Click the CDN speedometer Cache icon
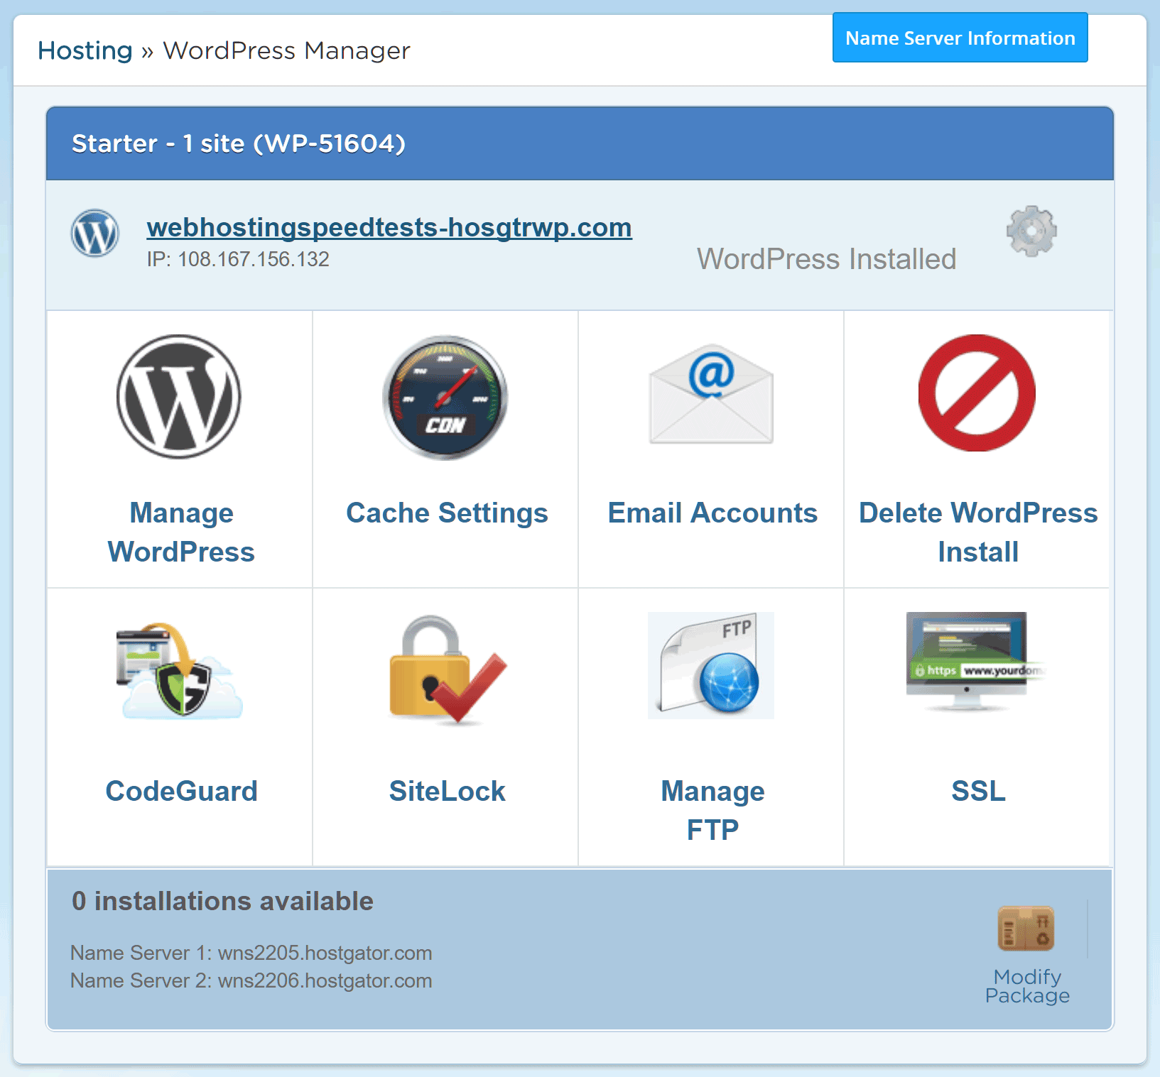Screen dimensions: 1160x1077 click(445, 397)
